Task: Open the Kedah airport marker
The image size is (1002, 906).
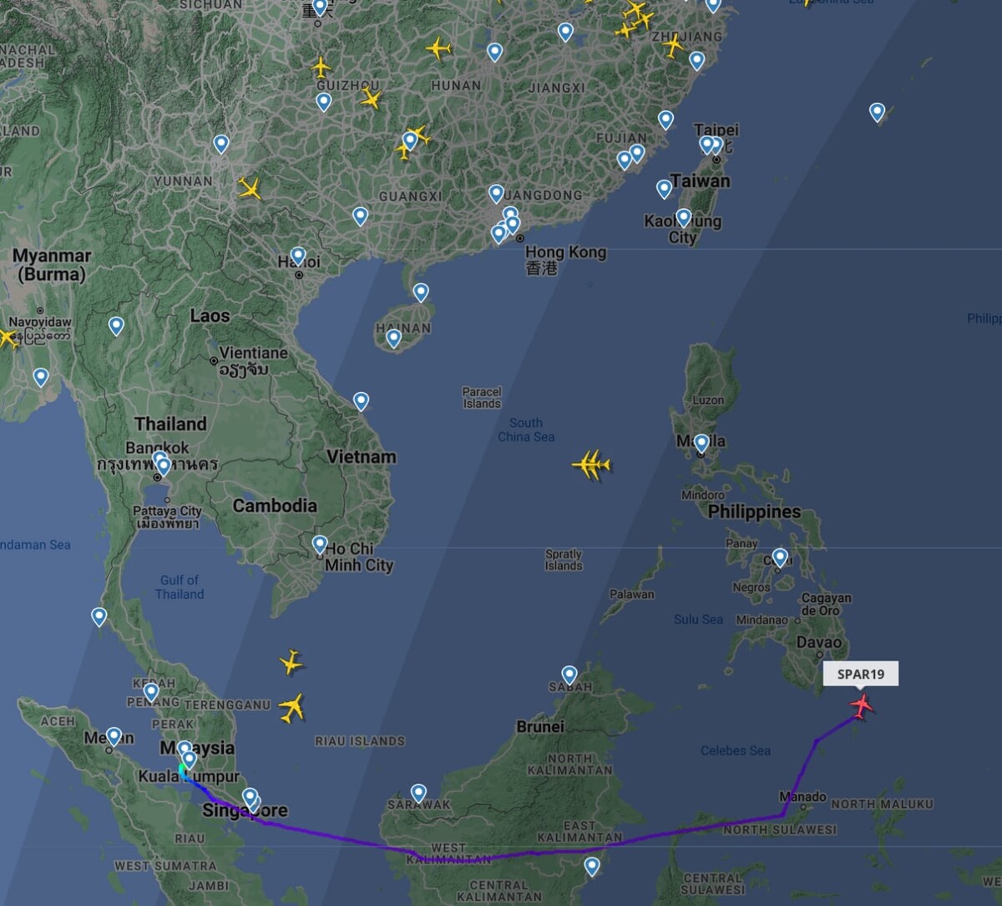Action: tap(151, 692)
